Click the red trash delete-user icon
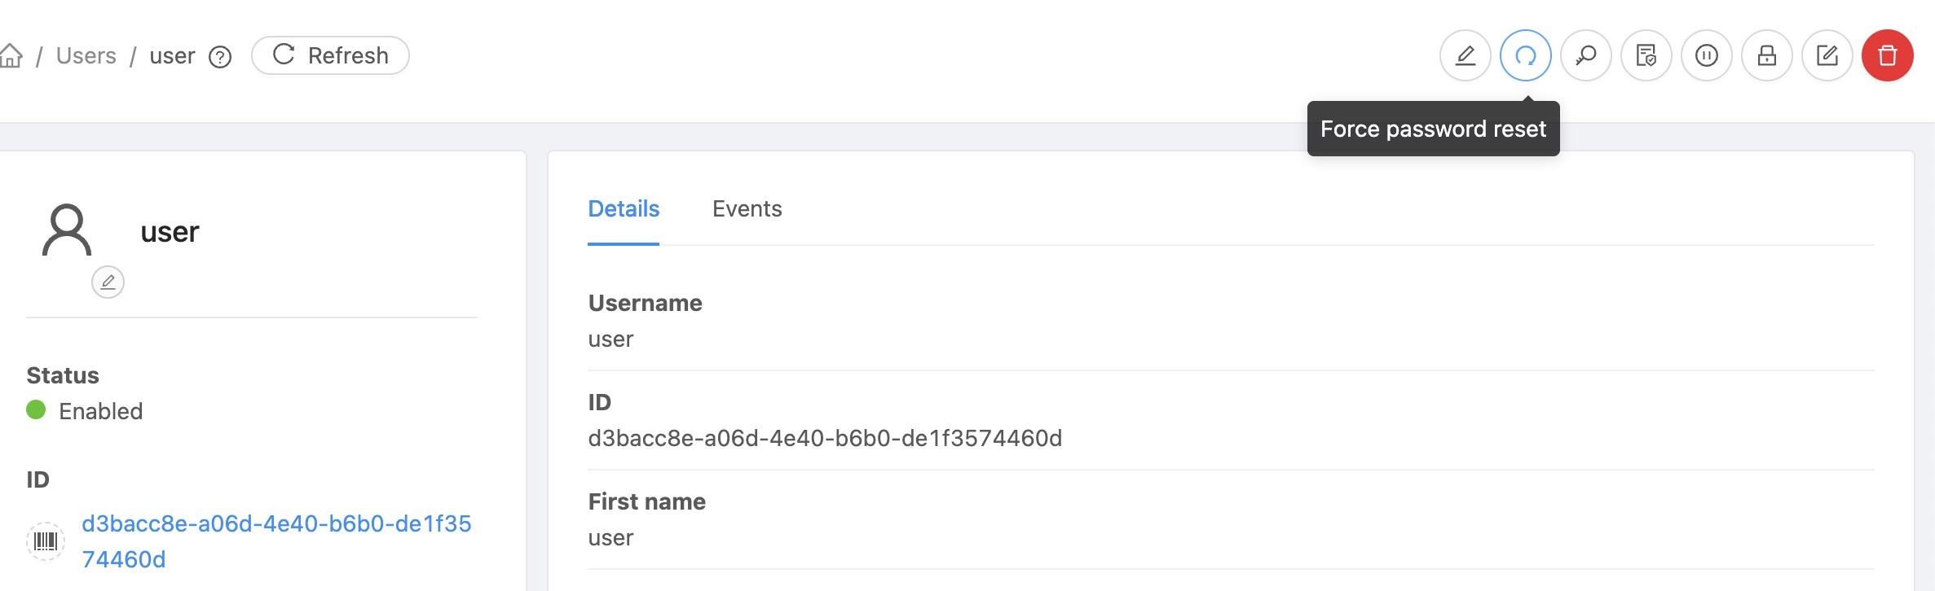Image resolution: width=1935 pixels, height=591 pixels. (x=1887, y=55)
